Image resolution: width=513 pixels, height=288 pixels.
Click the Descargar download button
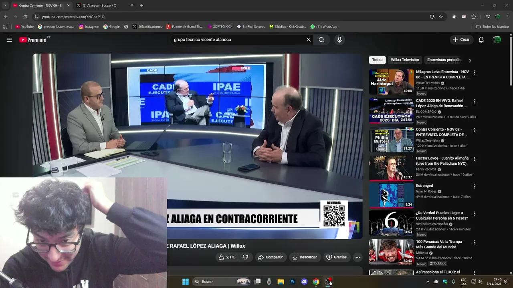305,257
